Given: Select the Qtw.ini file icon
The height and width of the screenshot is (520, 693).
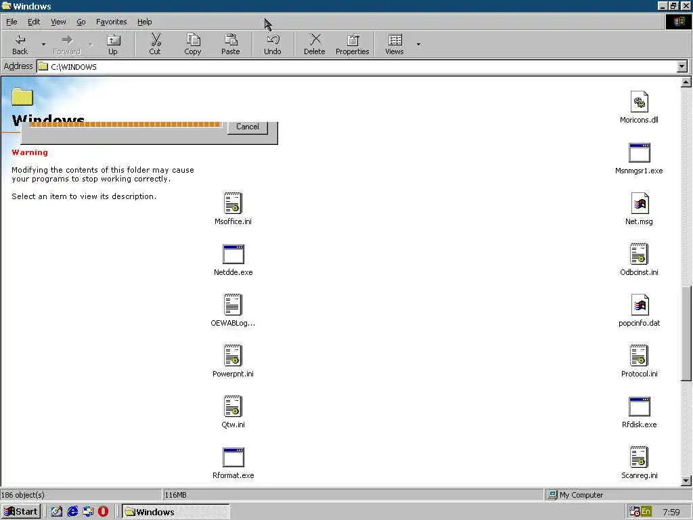Looking at the screenshot, I should [233, 406].
